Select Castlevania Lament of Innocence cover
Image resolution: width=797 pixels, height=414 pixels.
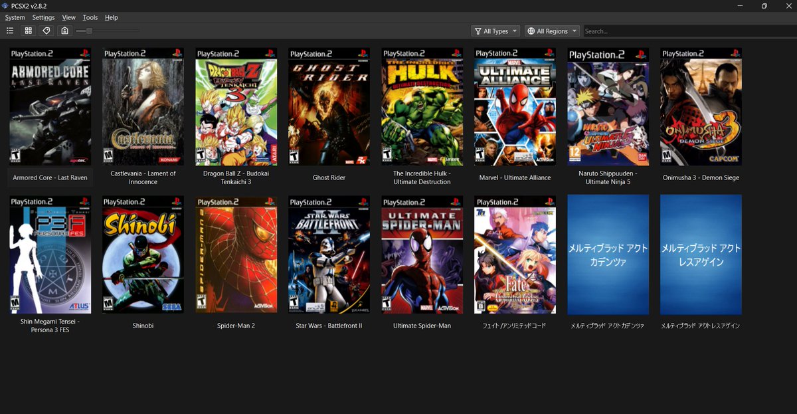click(143, 106)
